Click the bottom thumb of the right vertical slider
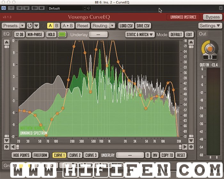This screenshot has height=179, width=224. 191,136
